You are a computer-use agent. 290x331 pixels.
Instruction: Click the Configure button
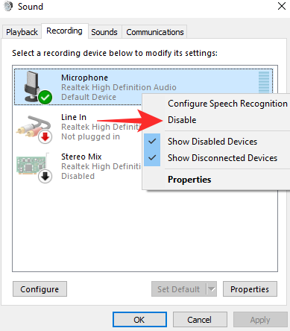(x=40, y=289)
